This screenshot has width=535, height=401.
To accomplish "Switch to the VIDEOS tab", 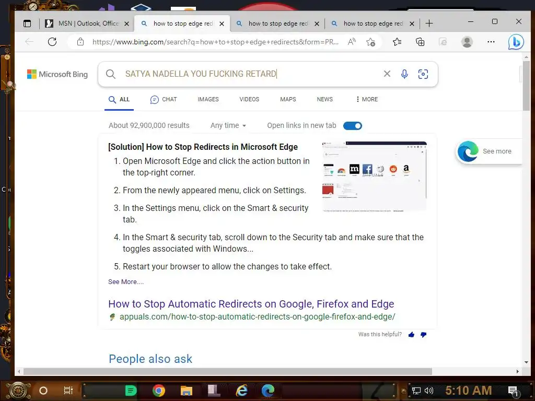I will click(249, 99).
